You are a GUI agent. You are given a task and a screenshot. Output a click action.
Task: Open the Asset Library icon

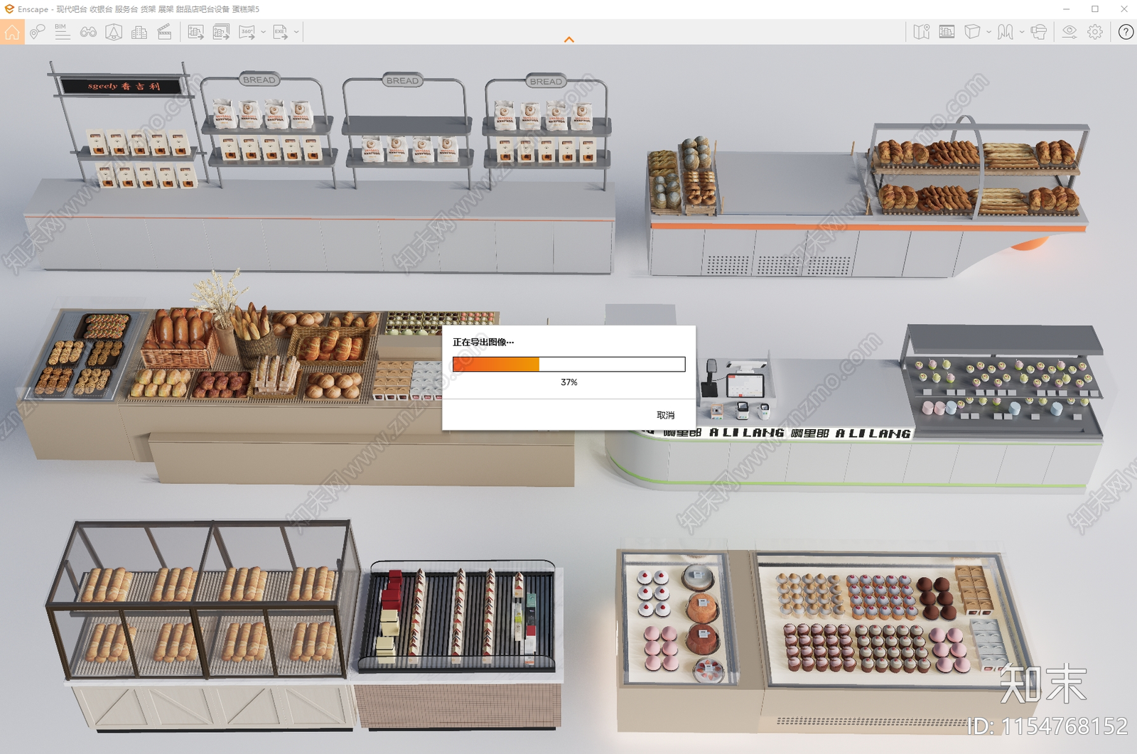point(114,32)
